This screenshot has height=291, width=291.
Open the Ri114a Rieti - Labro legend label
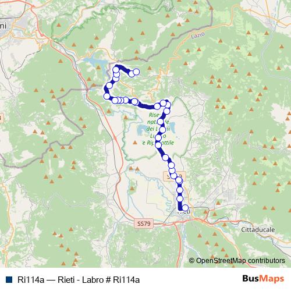coord(79,280)
